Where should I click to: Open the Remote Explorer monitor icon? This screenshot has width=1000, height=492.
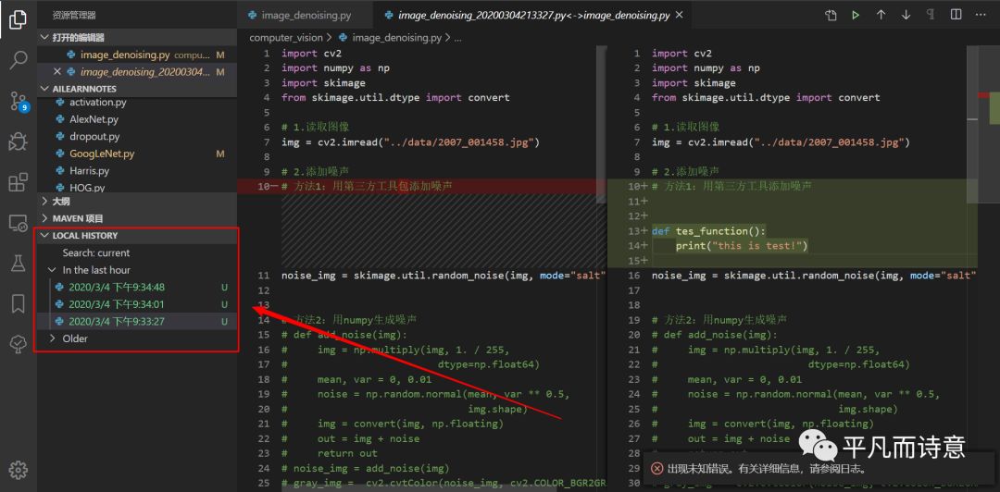18,223
